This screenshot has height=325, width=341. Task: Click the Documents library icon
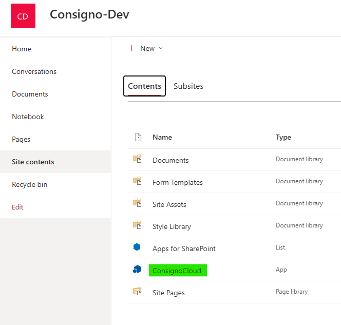pyautogui.click(x=137, y=159)
